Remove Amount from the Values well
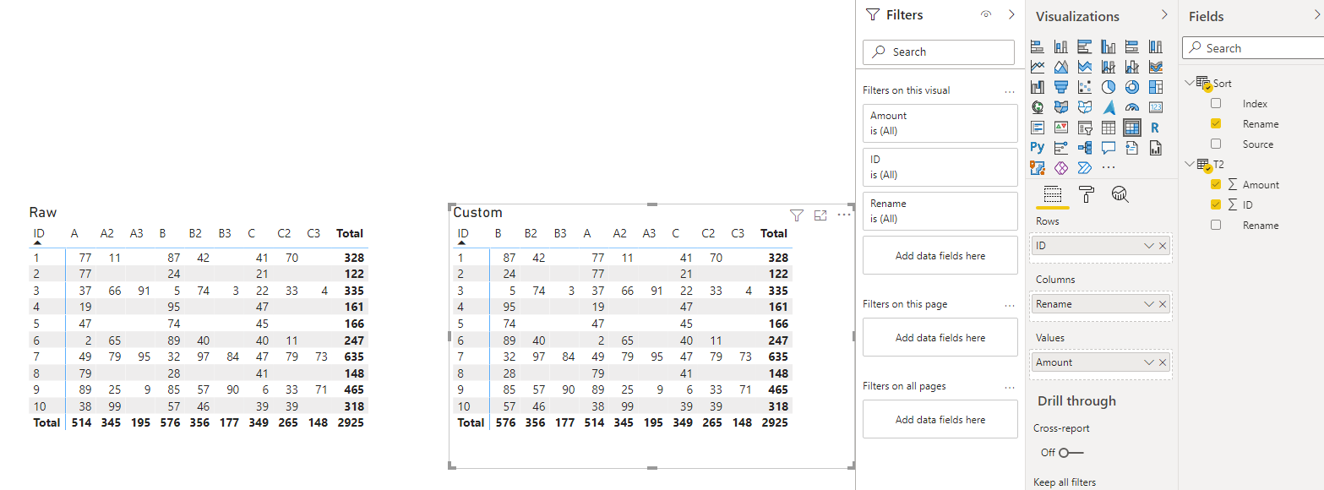The image size is (1324, 490). pyautogui.click(x=1163, y=362)
